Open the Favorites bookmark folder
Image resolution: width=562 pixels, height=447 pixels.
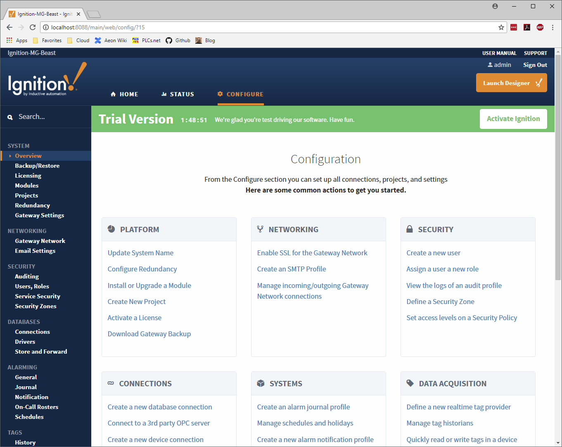point(47,40)
